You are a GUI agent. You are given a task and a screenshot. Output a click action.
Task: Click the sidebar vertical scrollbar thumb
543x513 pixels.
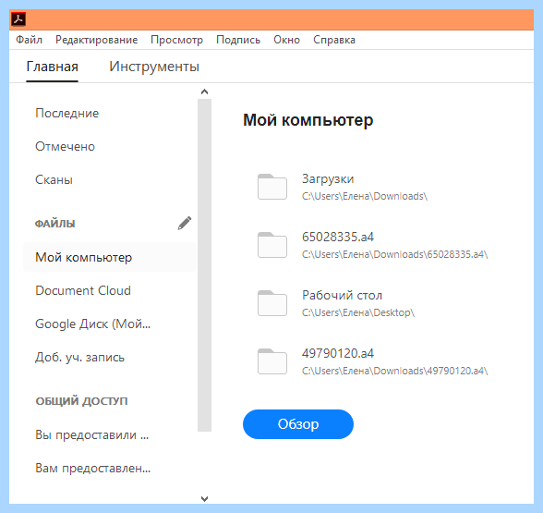point(205,265)
